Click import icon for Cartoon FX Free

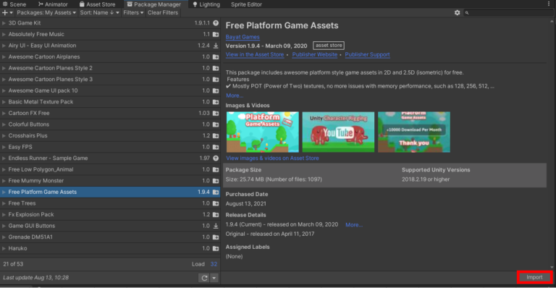pos(216,113)
